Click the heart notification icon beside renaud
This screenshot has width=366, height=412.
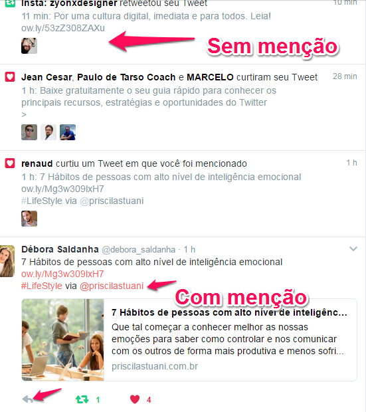(x=10, y=163)
